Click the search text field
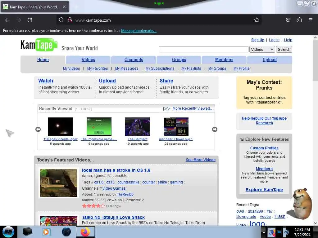This screenshot has width=318, height=238. pyautogui.click(x=203, y=49)
